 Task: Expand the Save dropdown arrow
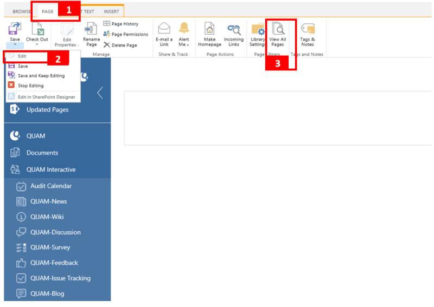coord(15,44)
